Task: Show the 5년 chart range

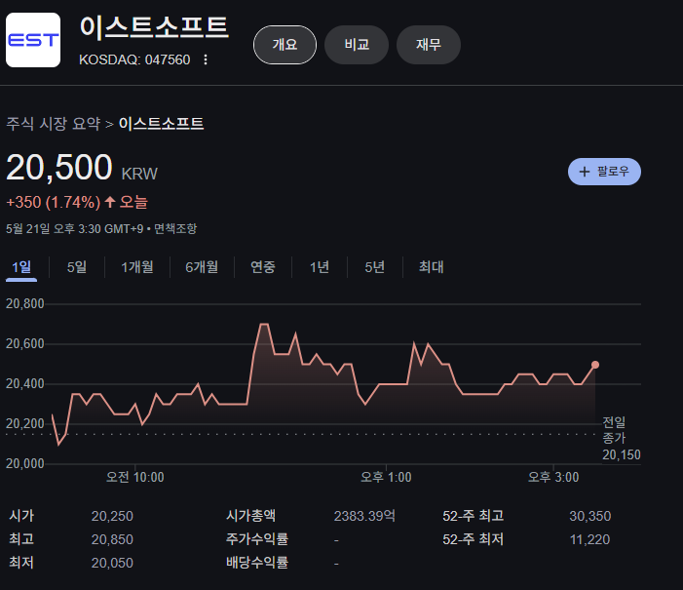Action: point(374,267)
